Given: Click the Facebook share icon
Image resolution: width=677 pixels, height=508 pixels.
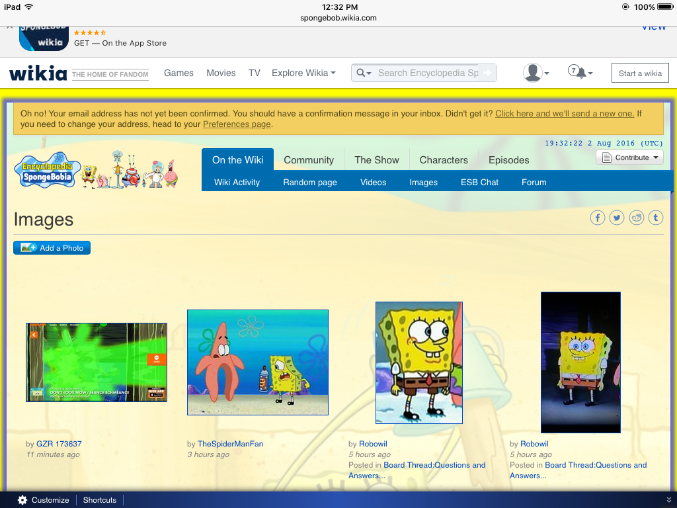Looking at the screenshot, I should pos(598,218).
